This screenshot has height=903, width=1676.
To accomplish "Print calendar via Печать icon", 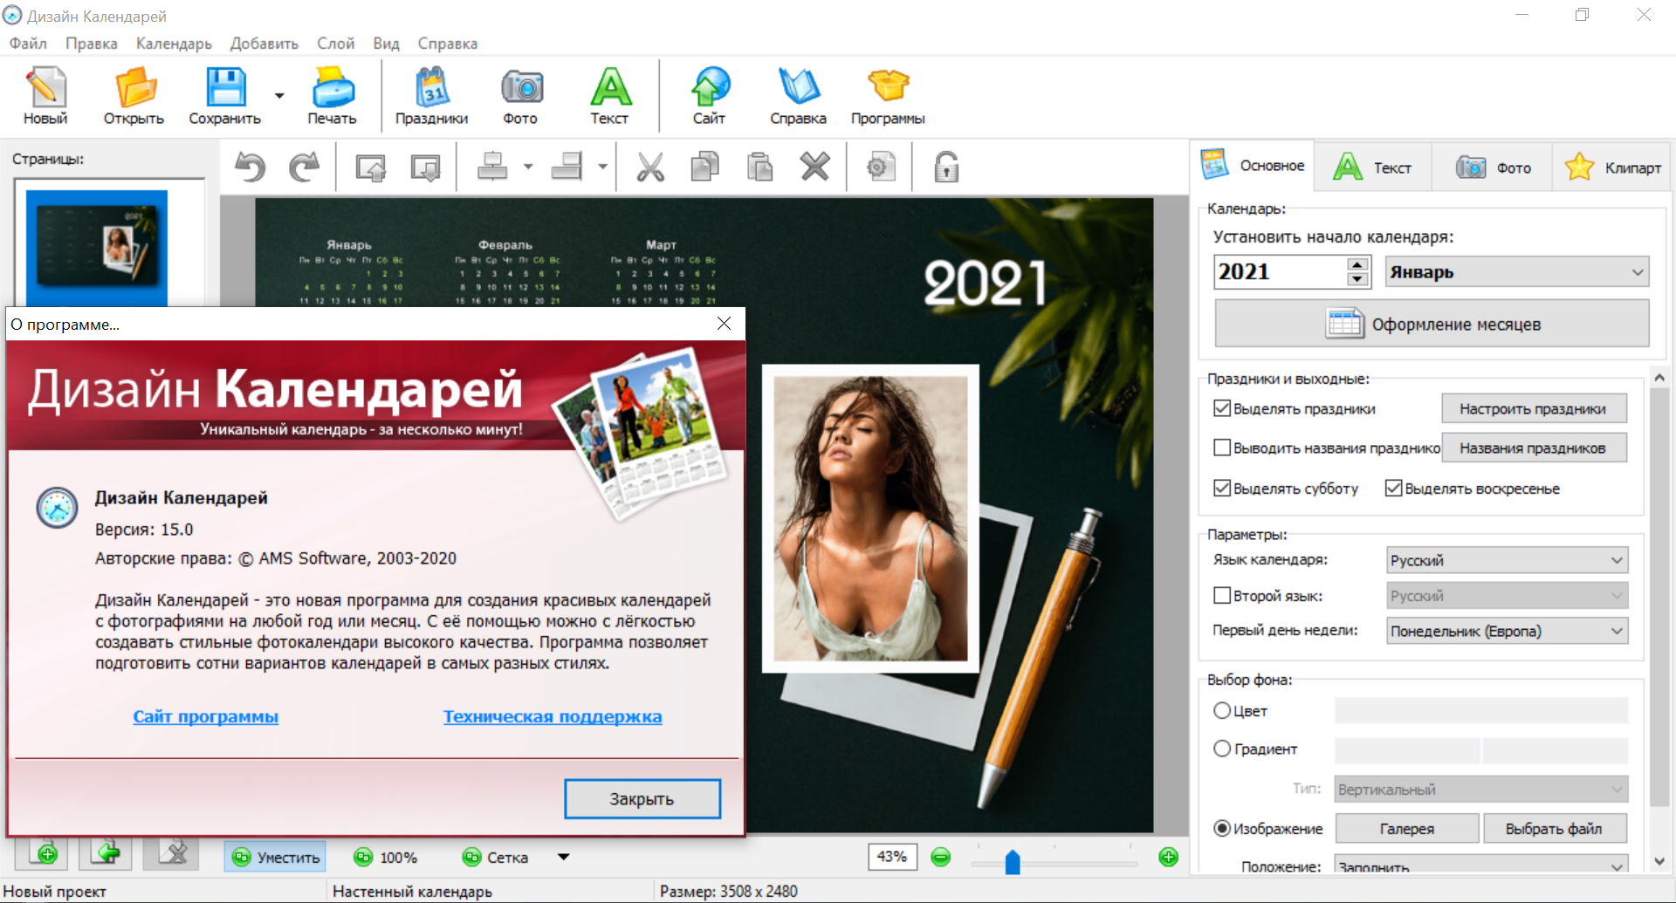I will [332, 96].
